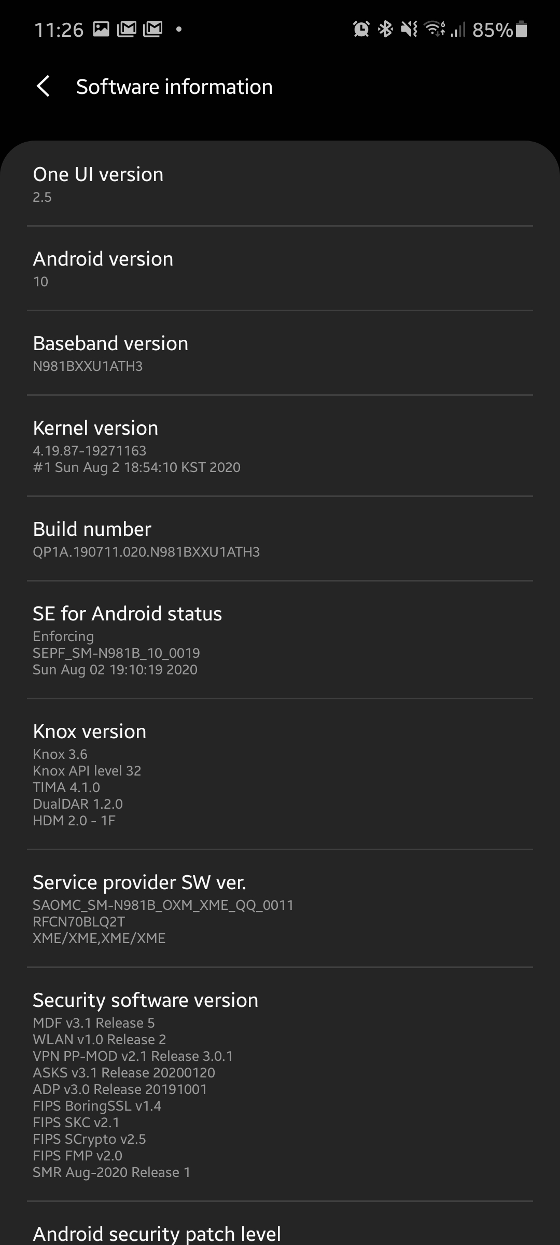Tap the Kernel version item

coord(280,446)
